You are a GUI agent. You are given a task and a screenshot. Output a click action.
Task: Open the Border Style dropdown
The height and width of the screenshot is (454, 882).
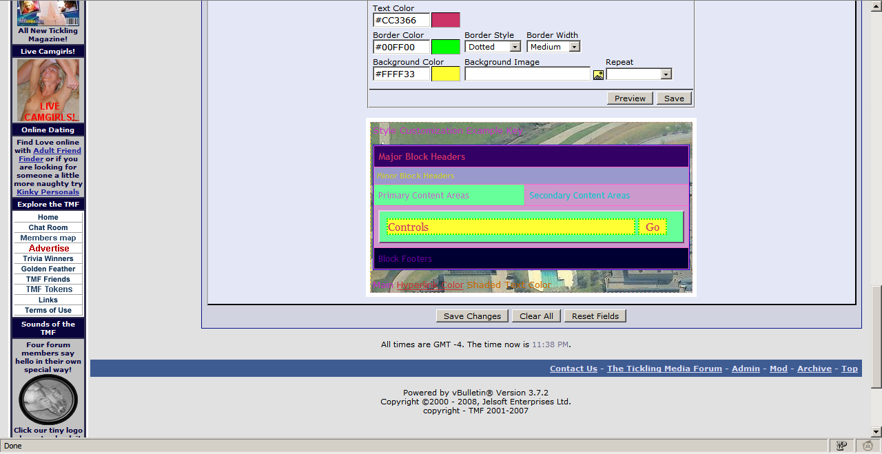[x=493, y=47]
